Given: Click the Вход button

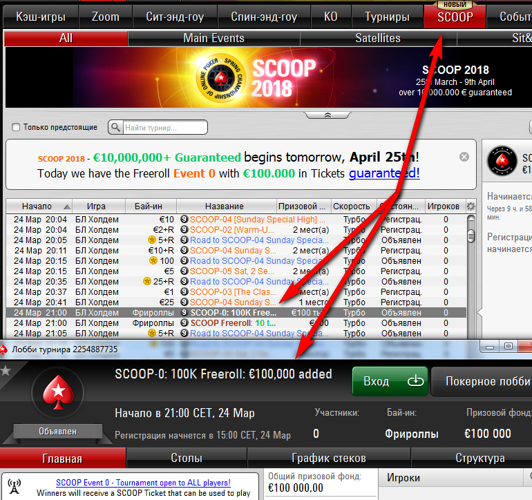Looking at the screenshot, I should [x=390, y=381].
